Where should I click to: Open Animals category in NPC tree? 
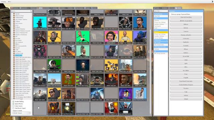17,14
